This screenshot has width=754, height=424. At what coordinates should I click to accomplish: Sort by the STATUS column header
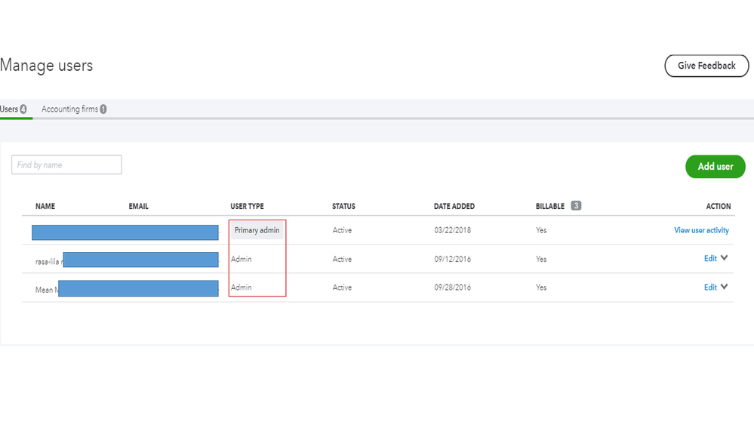coord(344,206)
